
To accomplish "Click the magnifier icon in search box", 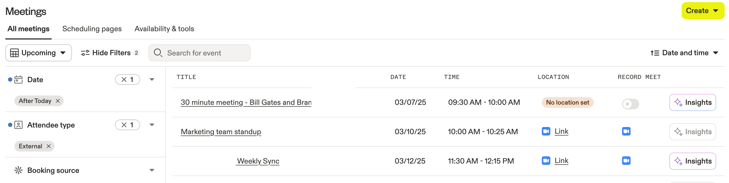I will pyautogui.click(x=158, y=53).
